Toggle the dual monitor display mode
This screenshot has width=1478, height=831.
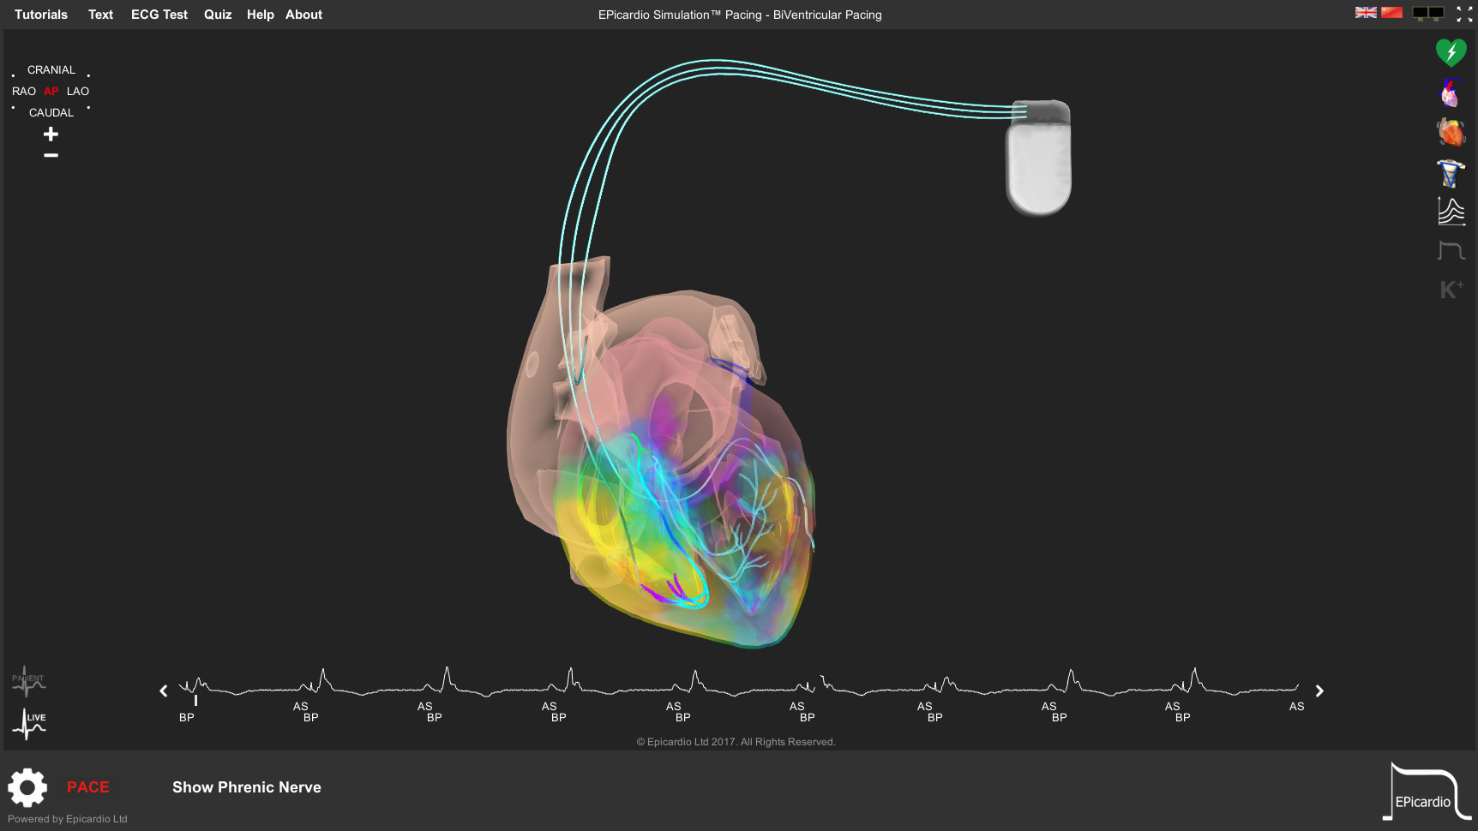1427,14
